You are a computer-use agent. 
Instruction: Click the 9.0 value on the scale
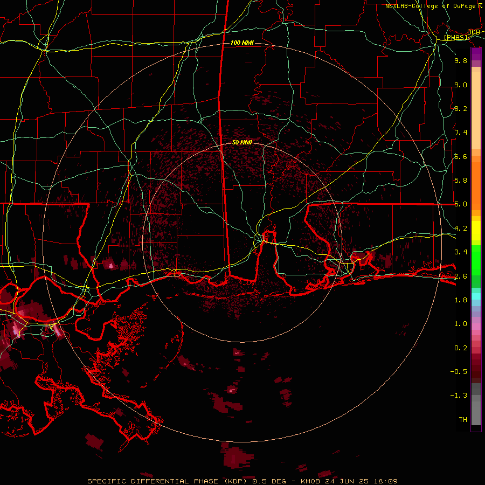point(461,85)
